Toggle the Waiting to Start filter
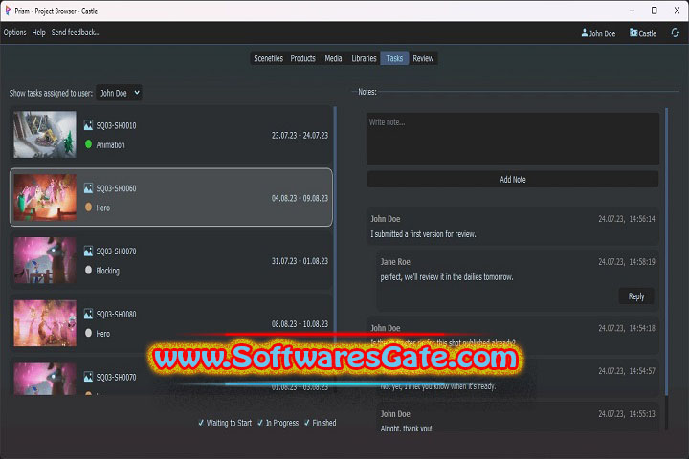 coord(225,423)
